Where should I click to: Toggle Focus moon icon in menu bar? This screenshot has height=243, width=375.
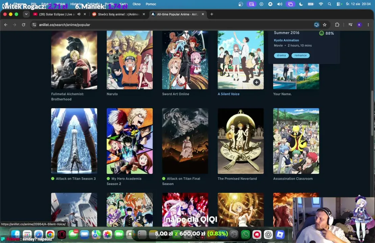click(301, 4)
